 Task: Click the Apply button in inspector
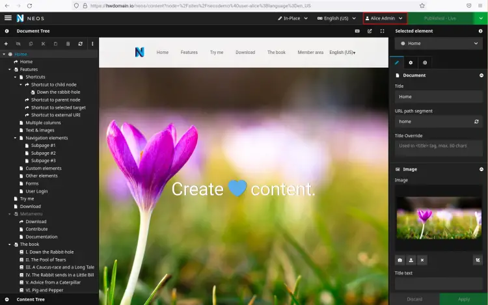464,299
